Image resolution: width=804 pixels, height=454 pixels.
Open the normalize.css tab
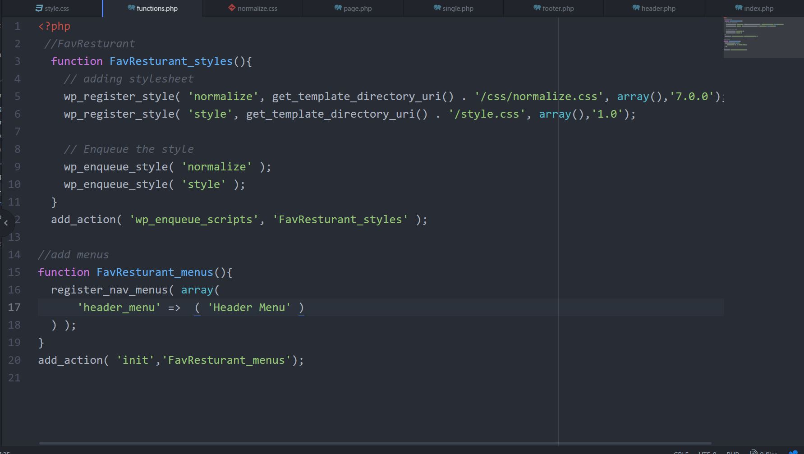click(253, 9)
